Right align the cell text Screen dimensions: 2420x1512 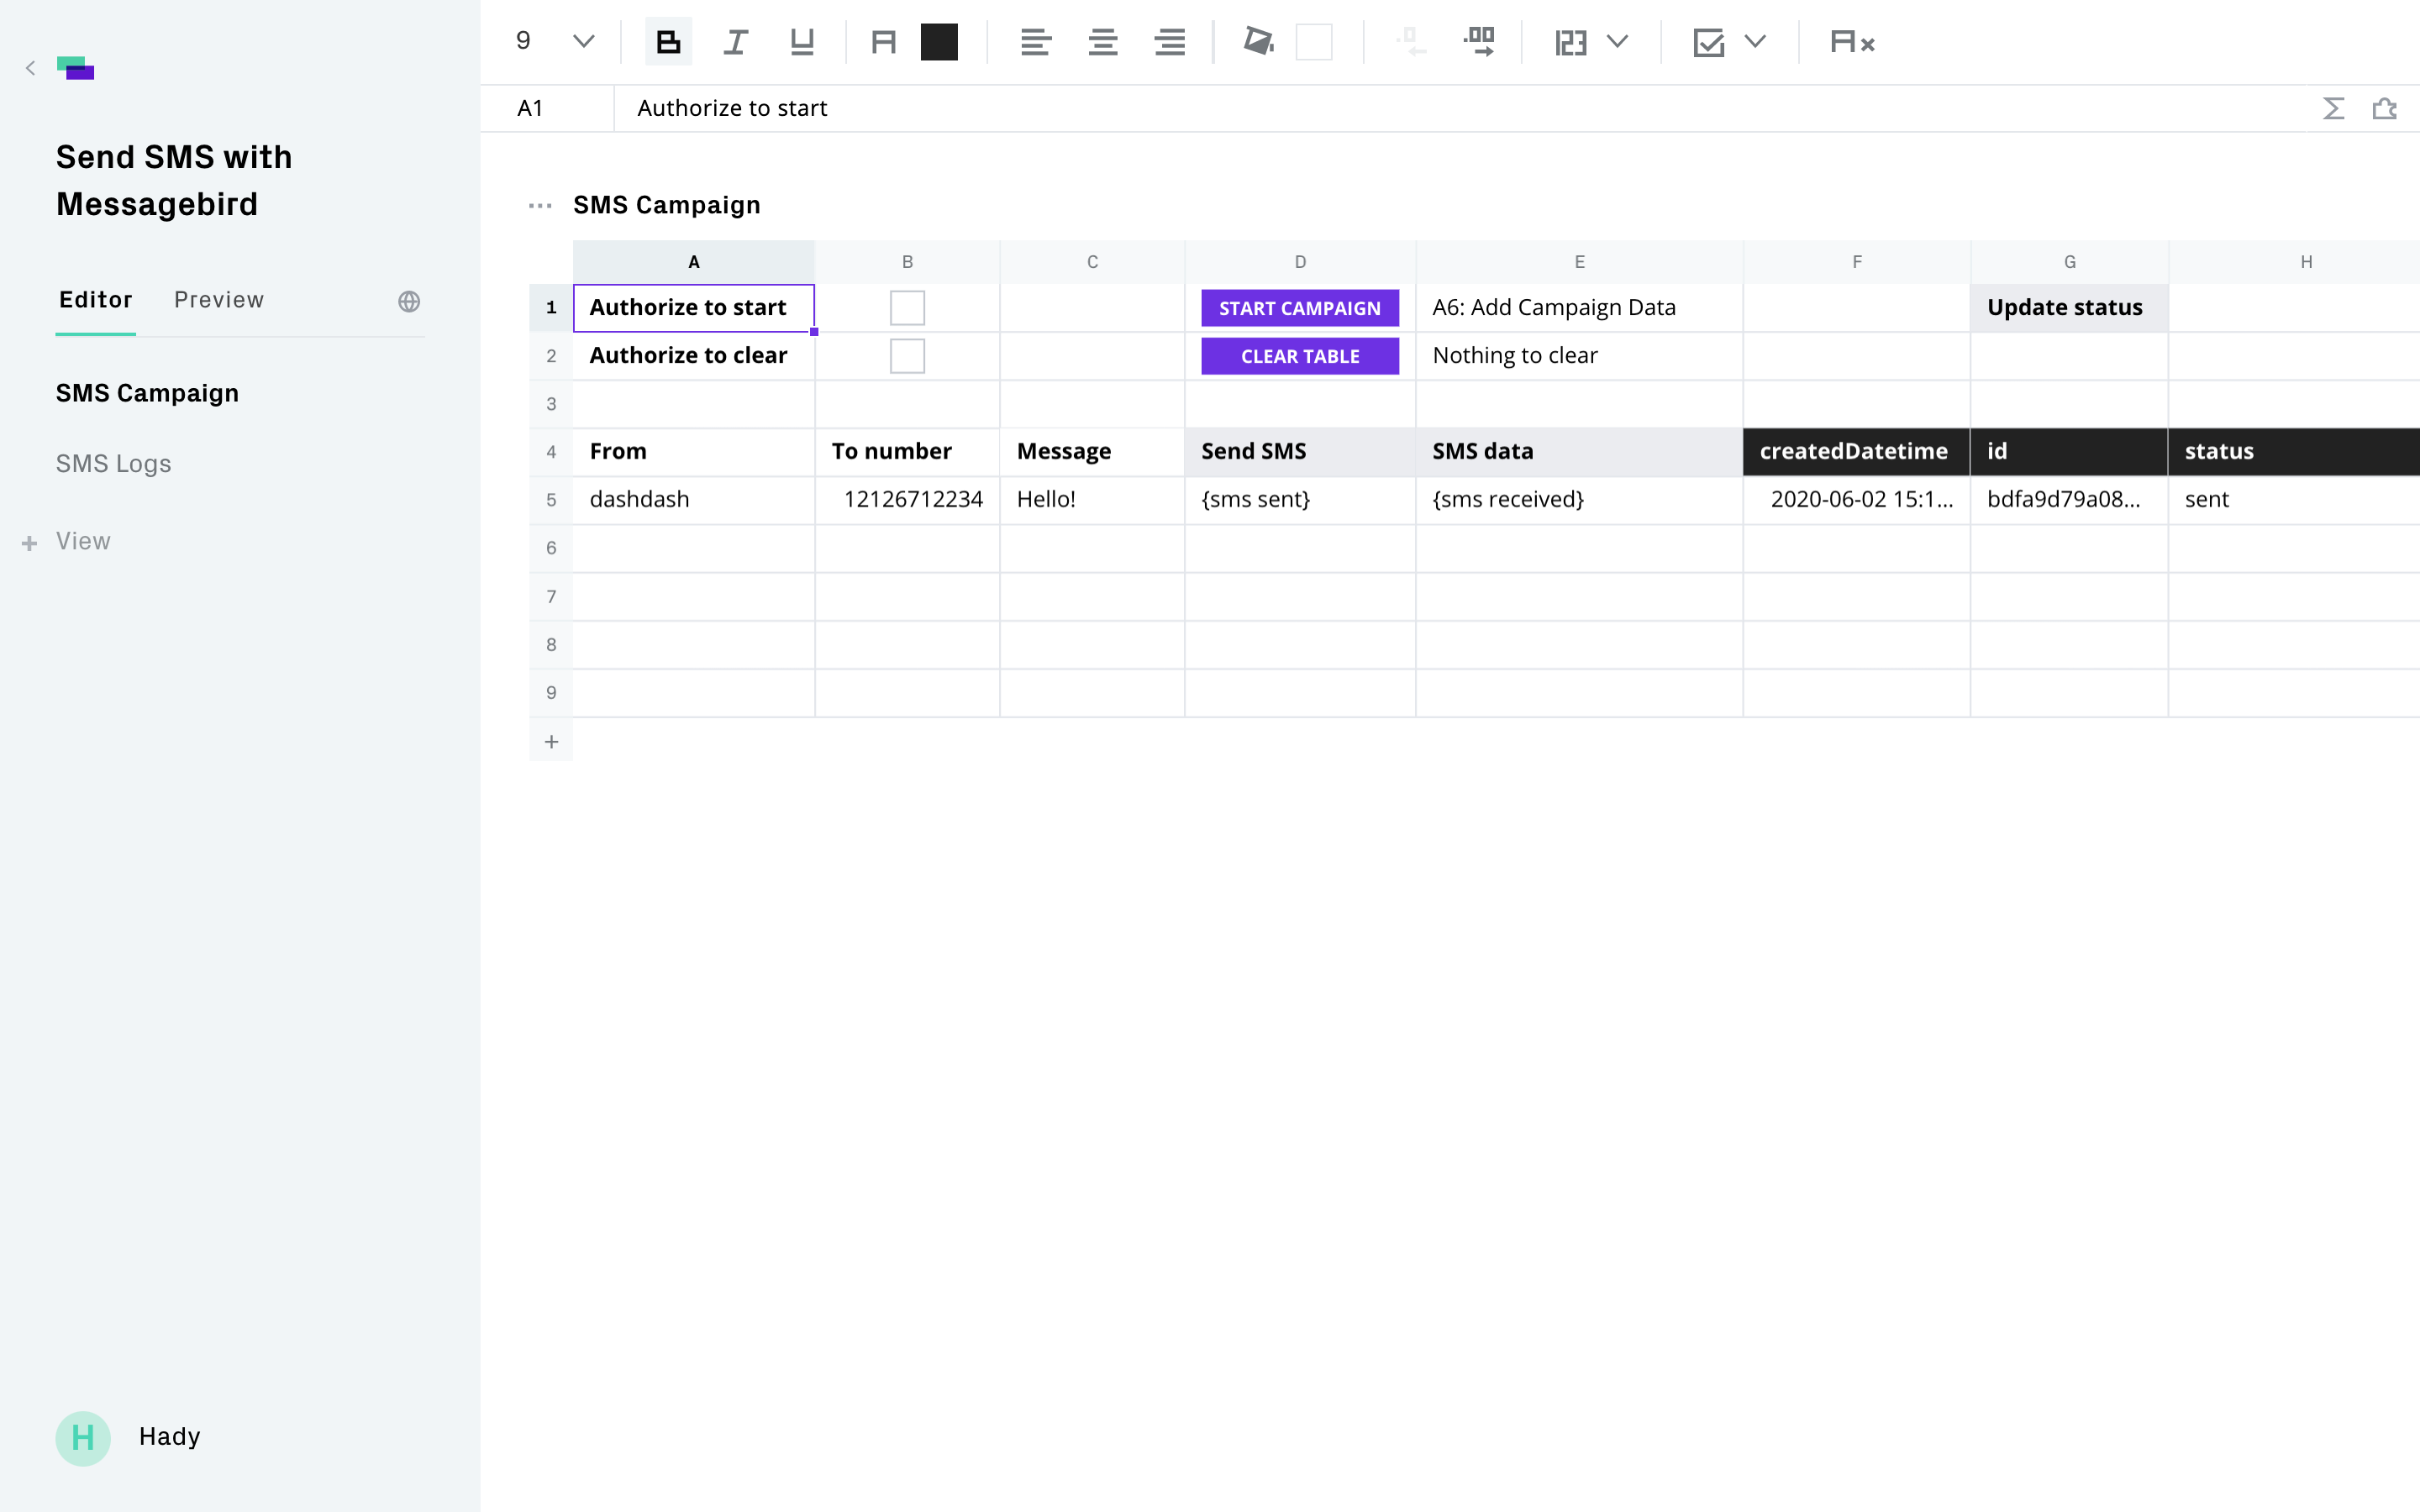point(1170,42)
